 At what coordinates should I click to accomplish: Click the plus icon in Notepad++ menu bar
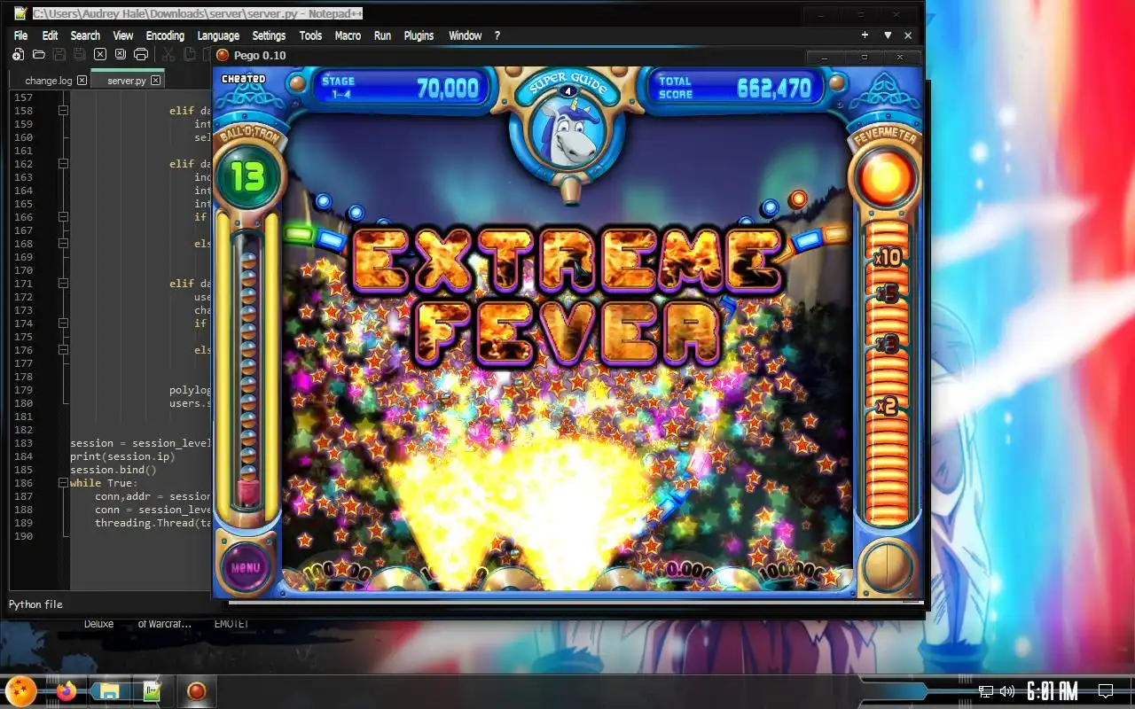point(865,35)
